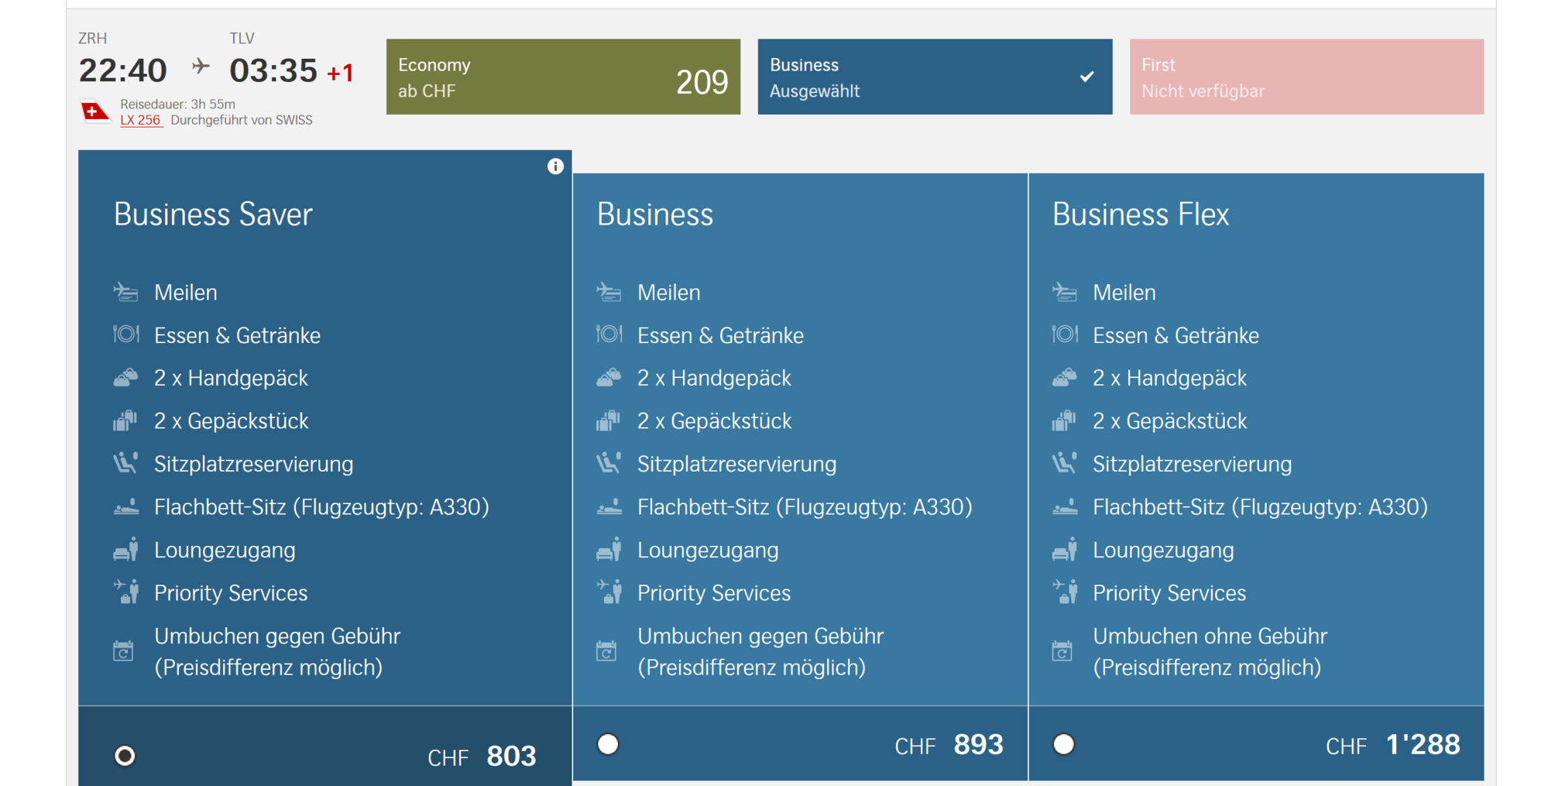Click the Priority Services icon in Business Saver

[125, 592]
